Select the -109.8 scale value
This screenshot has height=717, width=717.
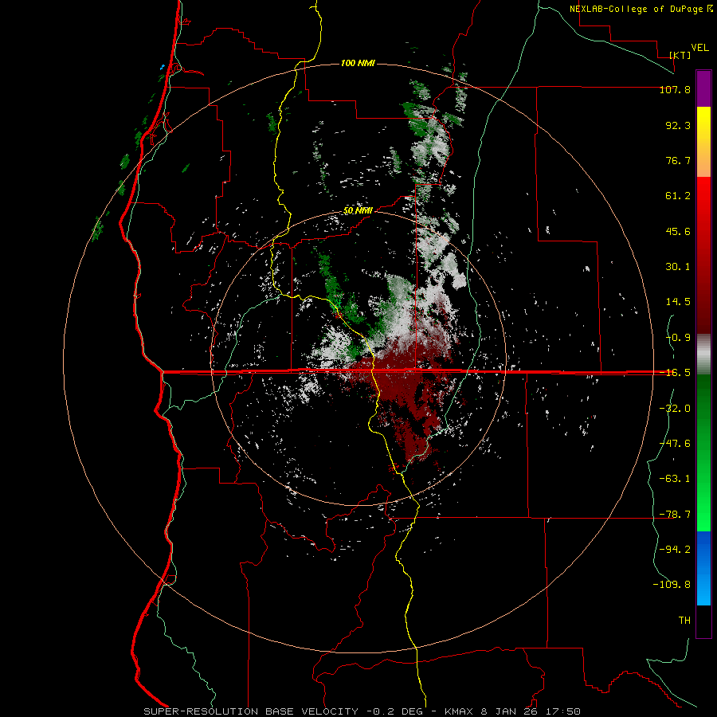tap(672, 585)
